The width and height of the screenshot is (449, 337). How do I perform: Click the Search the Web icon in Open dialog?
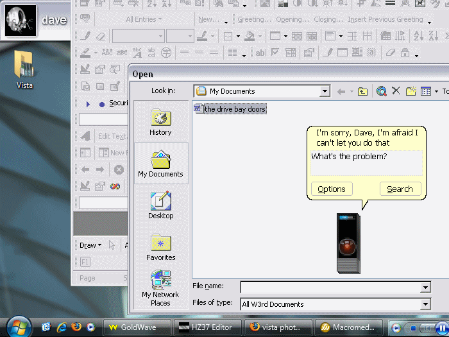point(381,91)
